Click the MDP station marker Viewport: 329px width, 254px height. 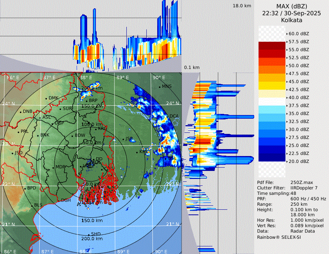[53, 167]
